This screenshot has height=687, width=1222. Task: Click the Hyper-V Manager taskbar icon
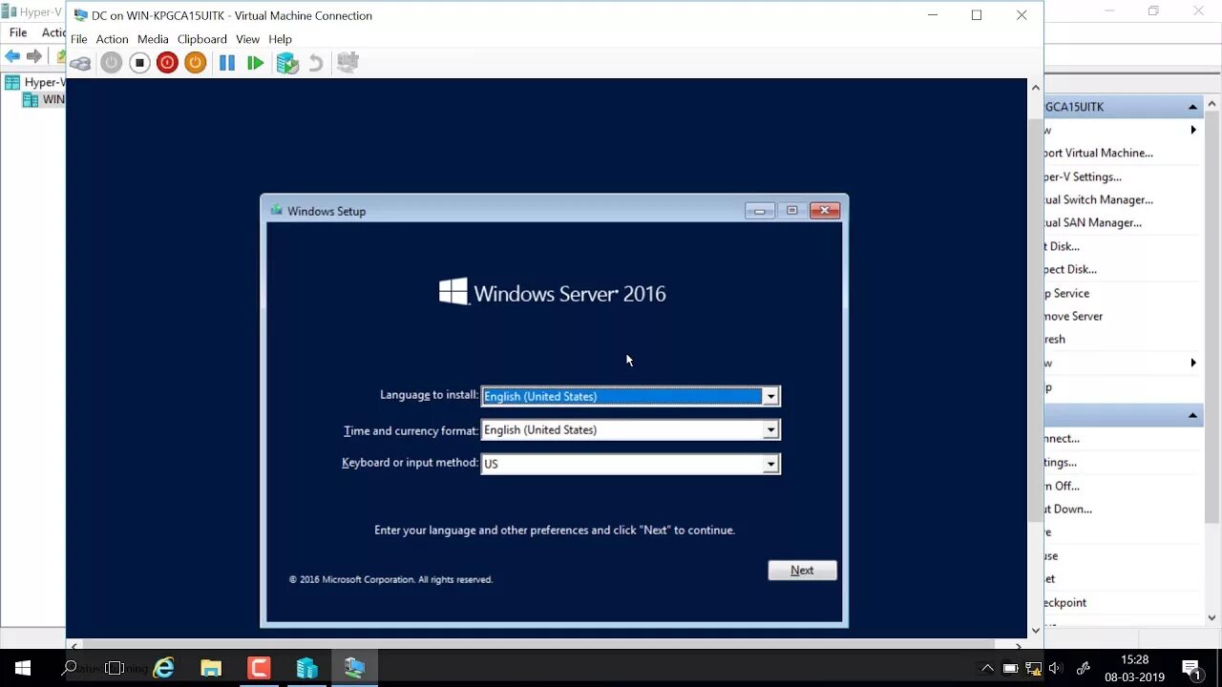pyautogui.click(x=306, y=668)
